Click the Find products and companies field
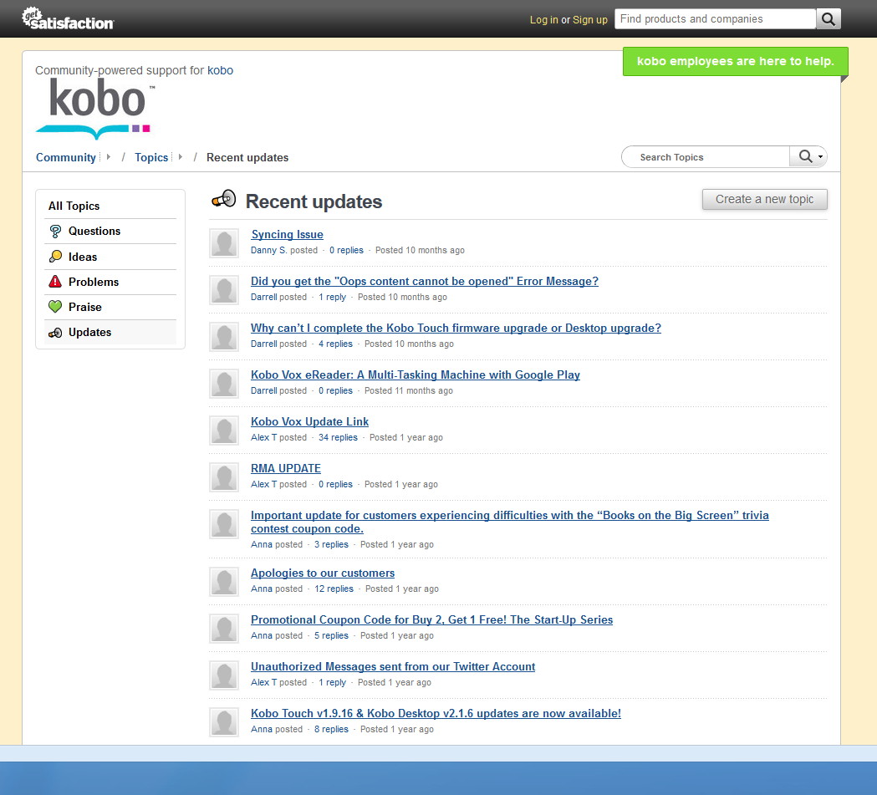Viewport: 877px width, 795px height. (x=715, y=19)
